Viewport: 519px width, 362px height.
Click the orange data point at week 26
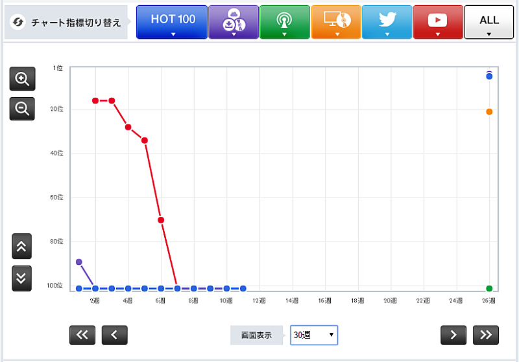pyautogui.click(x=489, y=112)
